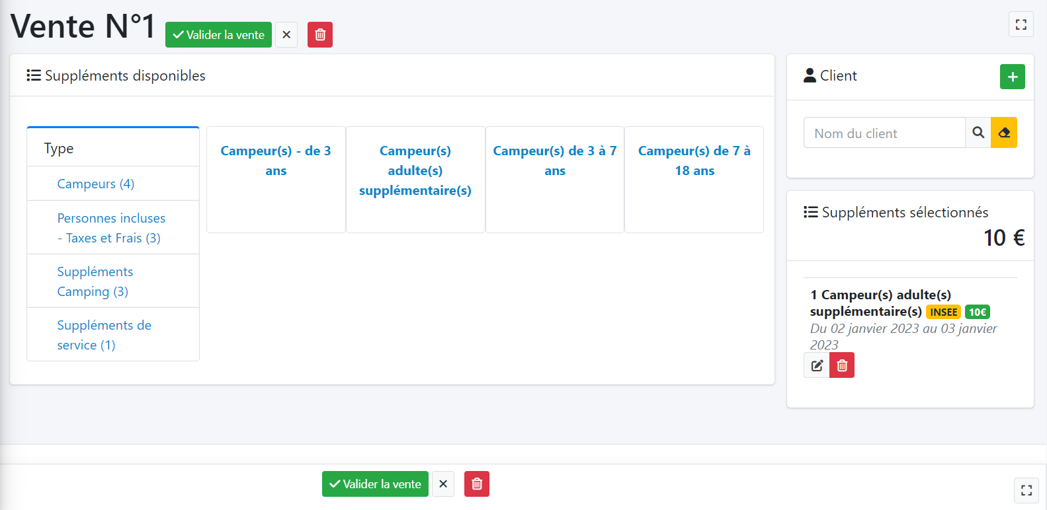Open Personnes incluses - Taxes et Frais category
Image resolution: width=1047 pixels, height=510 pixels.
pos(111,228)
